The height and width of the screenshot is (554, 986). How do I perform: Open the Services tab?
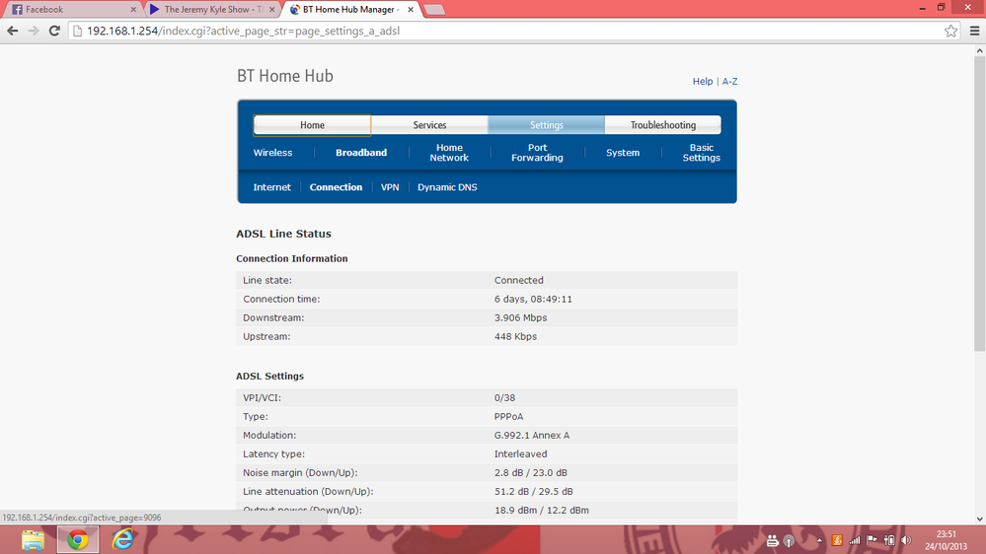[x=429, y=125]
